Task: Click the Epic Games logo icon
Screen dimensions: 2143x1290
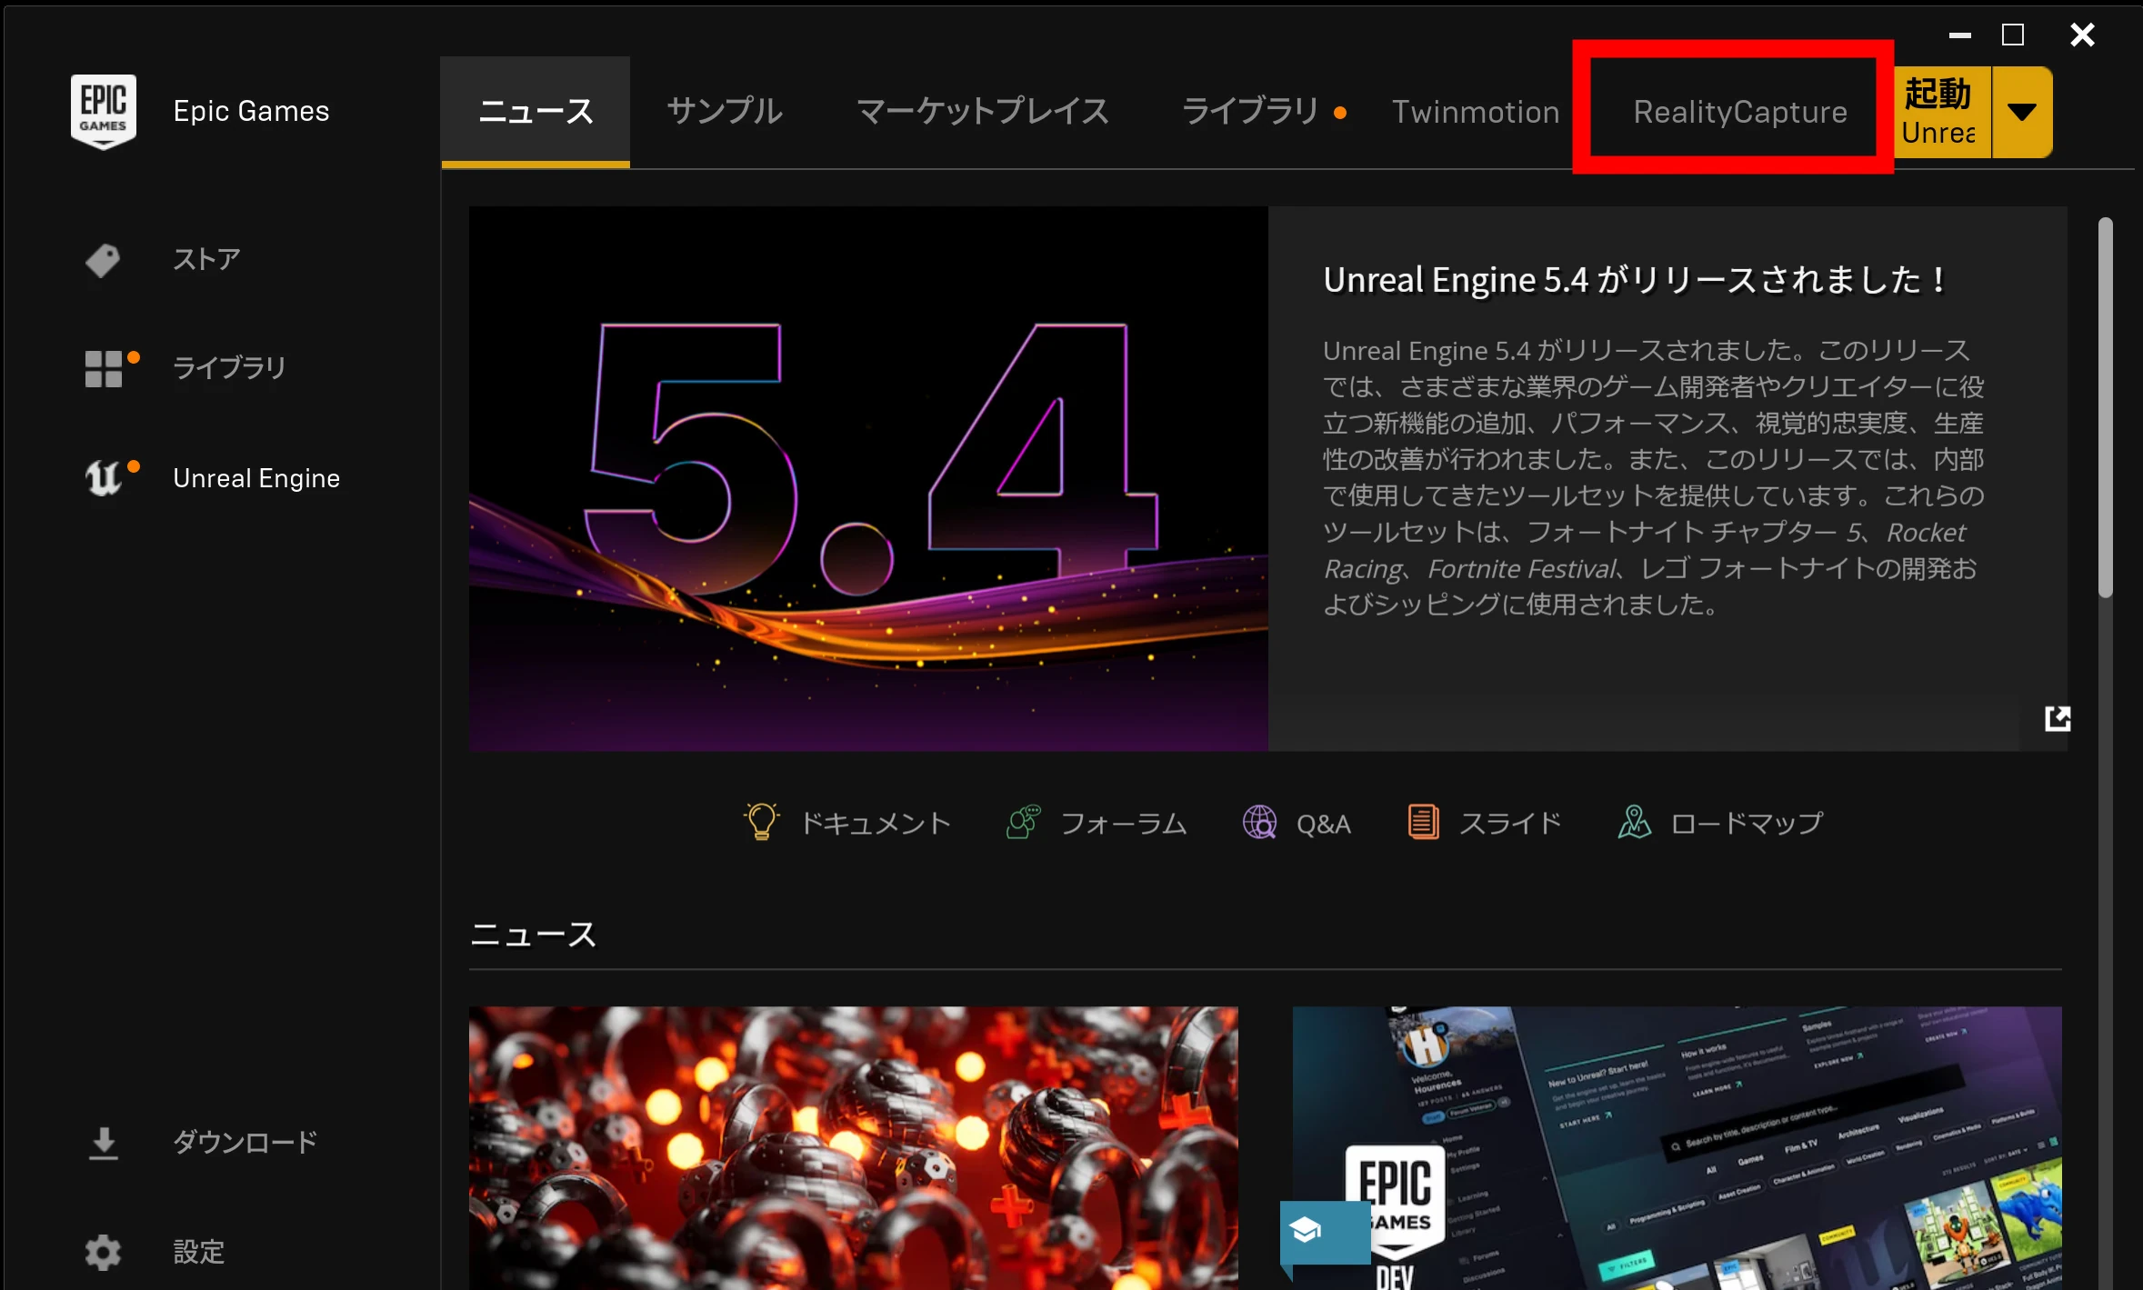Action: click(x=104, y=111)
